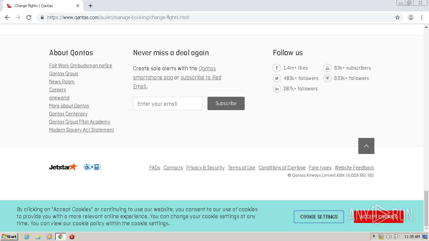Open Contacts footer link
Viewport: 429px width, 241px height.
tap(173, 168)
